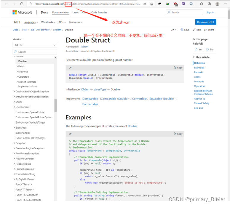This screenshot has width=230, height=205.
Task: Click the black extension icon after star
Action: [x=159, y=4]
